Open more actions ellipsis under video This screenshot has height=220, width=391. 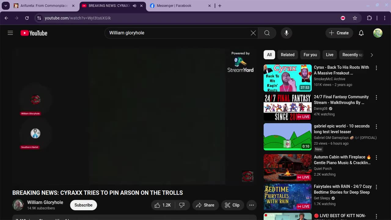point(251,205)
